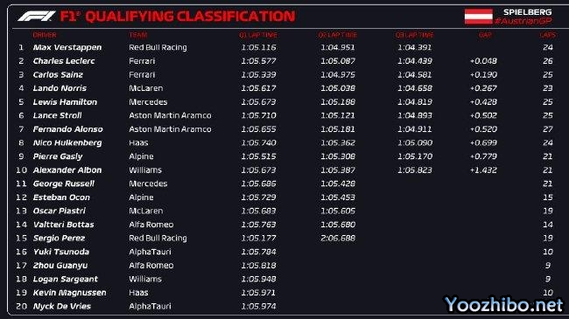Click Verstappen's Q3 time 1:04.391

[414, 47]
